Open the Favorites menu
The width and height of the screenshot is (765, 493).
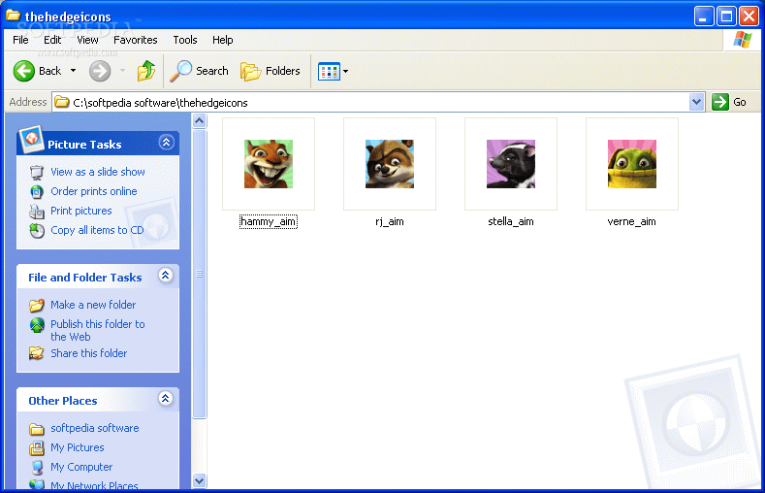pos(135,40)
